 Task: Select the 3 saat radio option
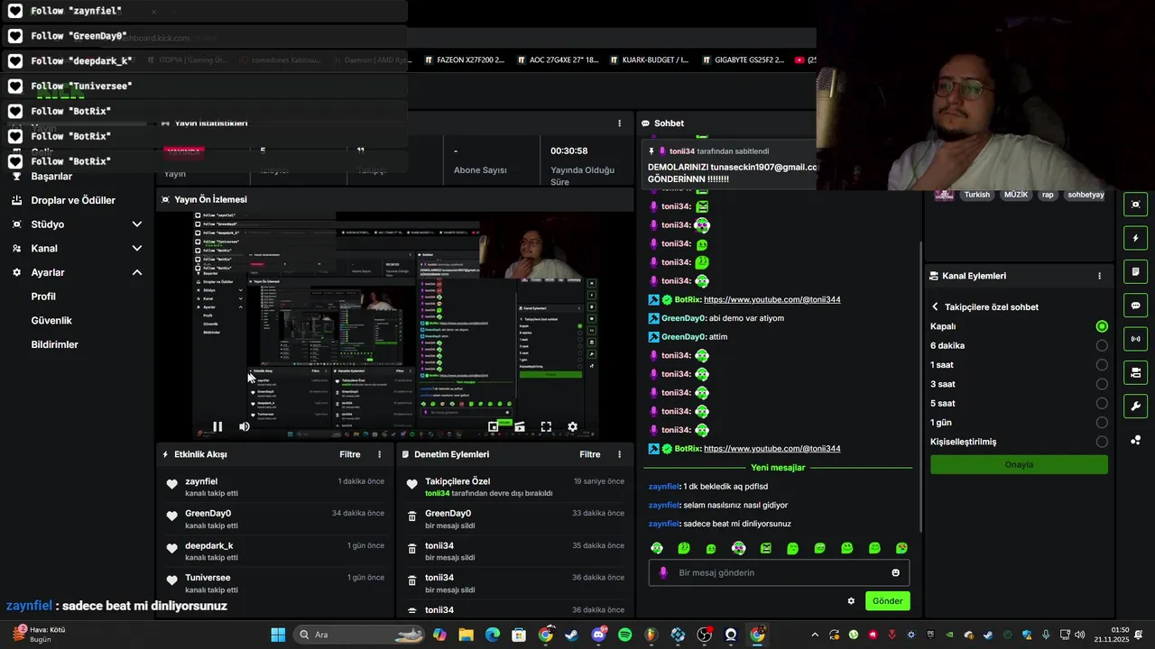(1102, 384)
